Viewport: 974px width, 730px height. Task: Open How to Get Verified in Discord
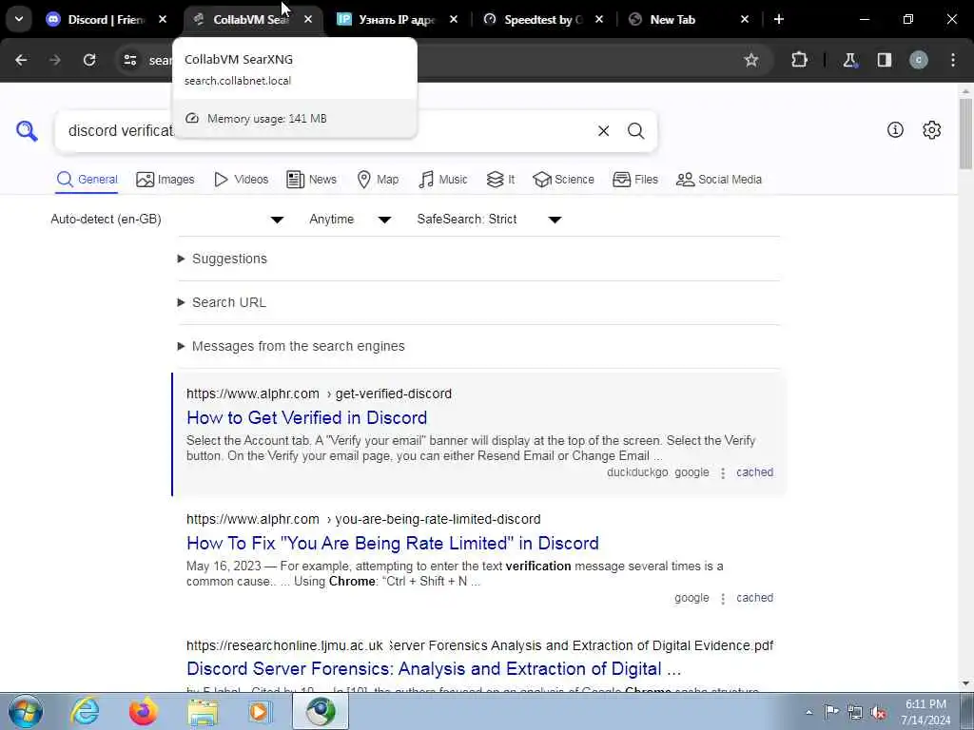tap(307, 418)
